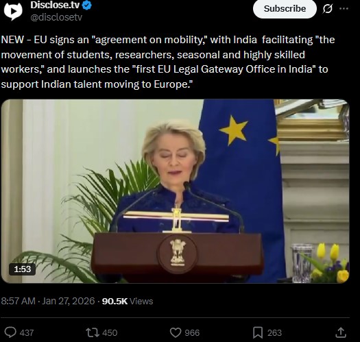Bookmark the post with the bookmark icon
The height and width of the screenshot is (342, 360).
[x=258, y=332]
